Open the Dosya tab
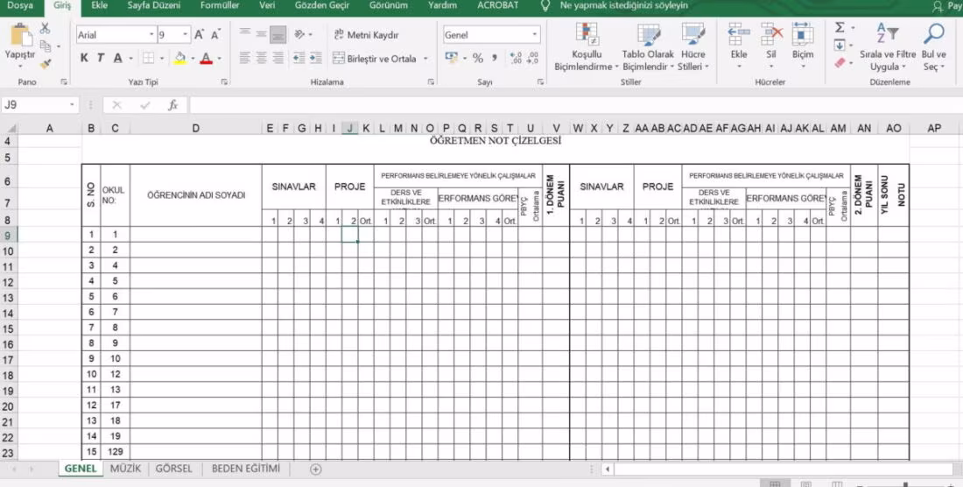 tap(20, 5)
